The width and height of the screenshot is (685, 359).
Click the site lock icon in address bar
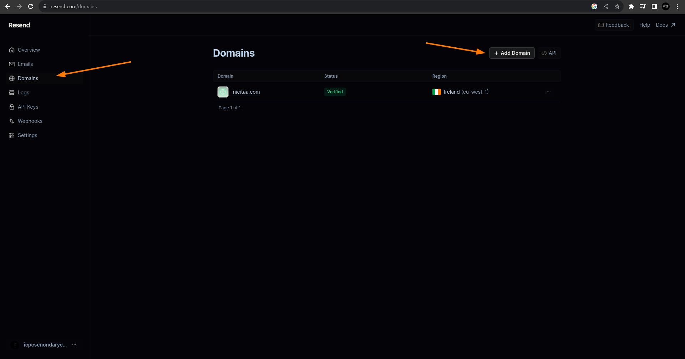click(45, 6)
